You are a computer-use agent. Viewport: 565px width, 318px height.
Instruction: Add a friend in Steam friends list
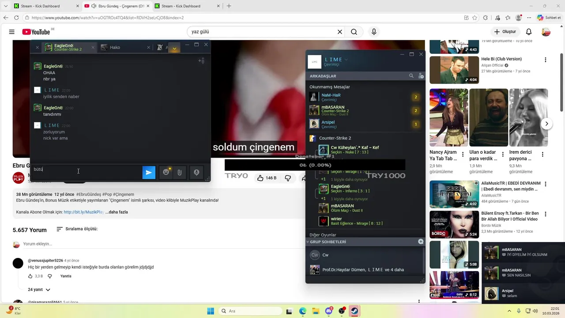(x=421, y=76)
